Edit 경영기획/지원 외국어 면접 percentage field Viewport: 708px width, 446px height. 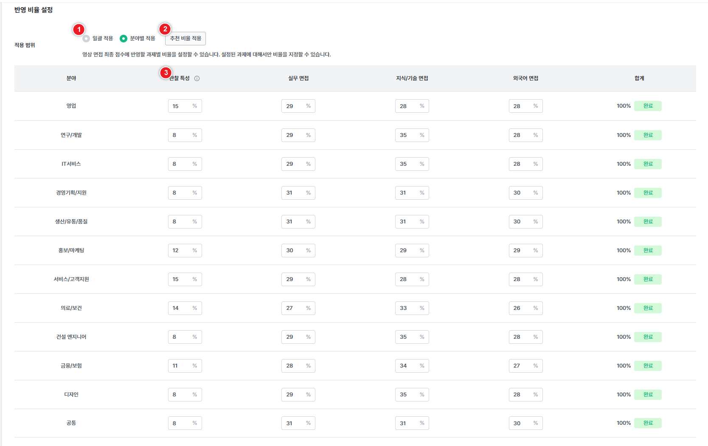521,193
